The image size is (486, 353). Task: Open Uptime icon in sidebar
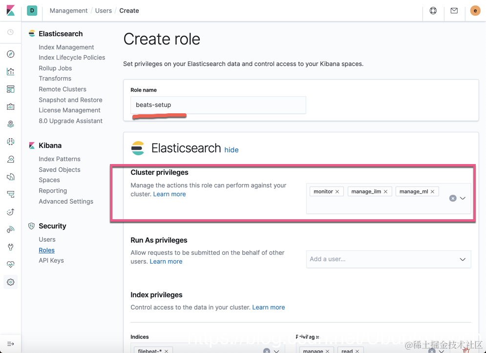(x=11, y=212)
